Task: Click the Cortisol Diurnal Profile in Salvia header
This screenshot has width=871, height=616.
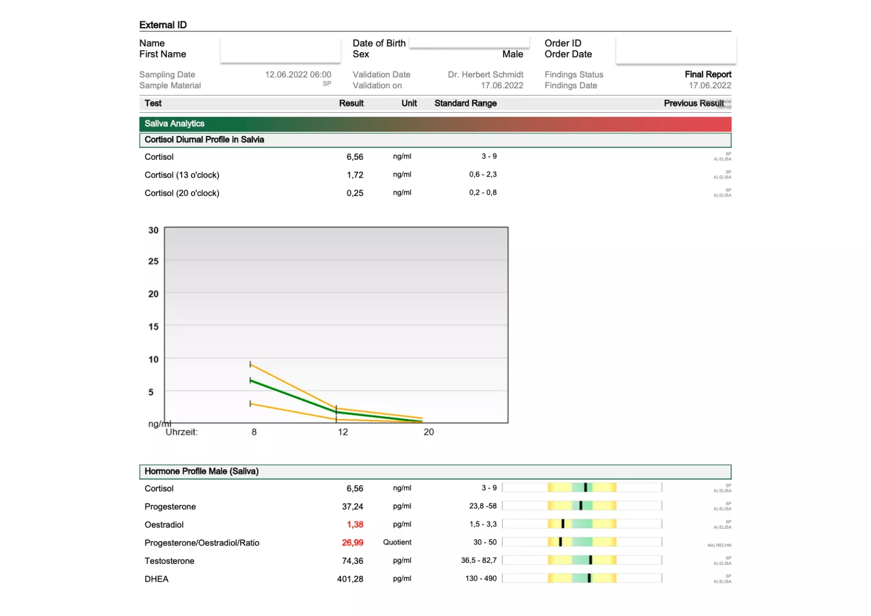Action: pos(435,140)
